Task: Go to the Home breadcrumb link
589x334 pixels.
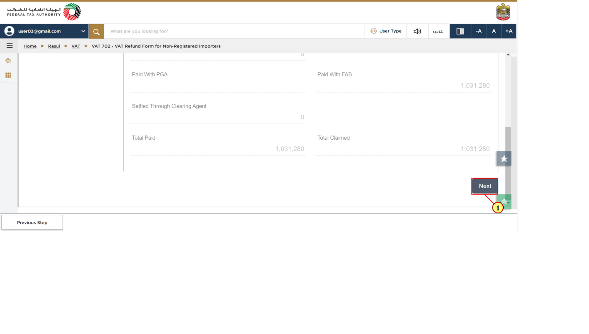Action: 30,46
